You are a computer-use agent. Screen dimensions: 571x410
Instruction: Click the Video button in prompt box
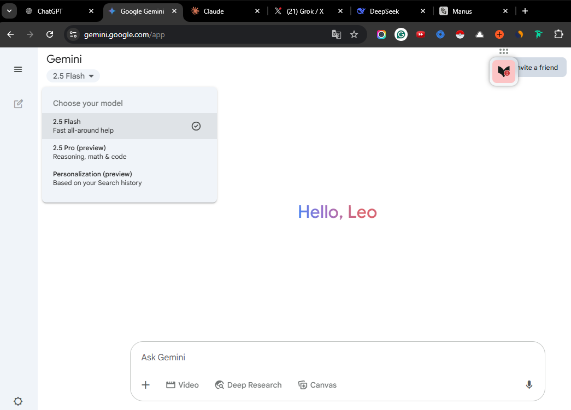182,385
